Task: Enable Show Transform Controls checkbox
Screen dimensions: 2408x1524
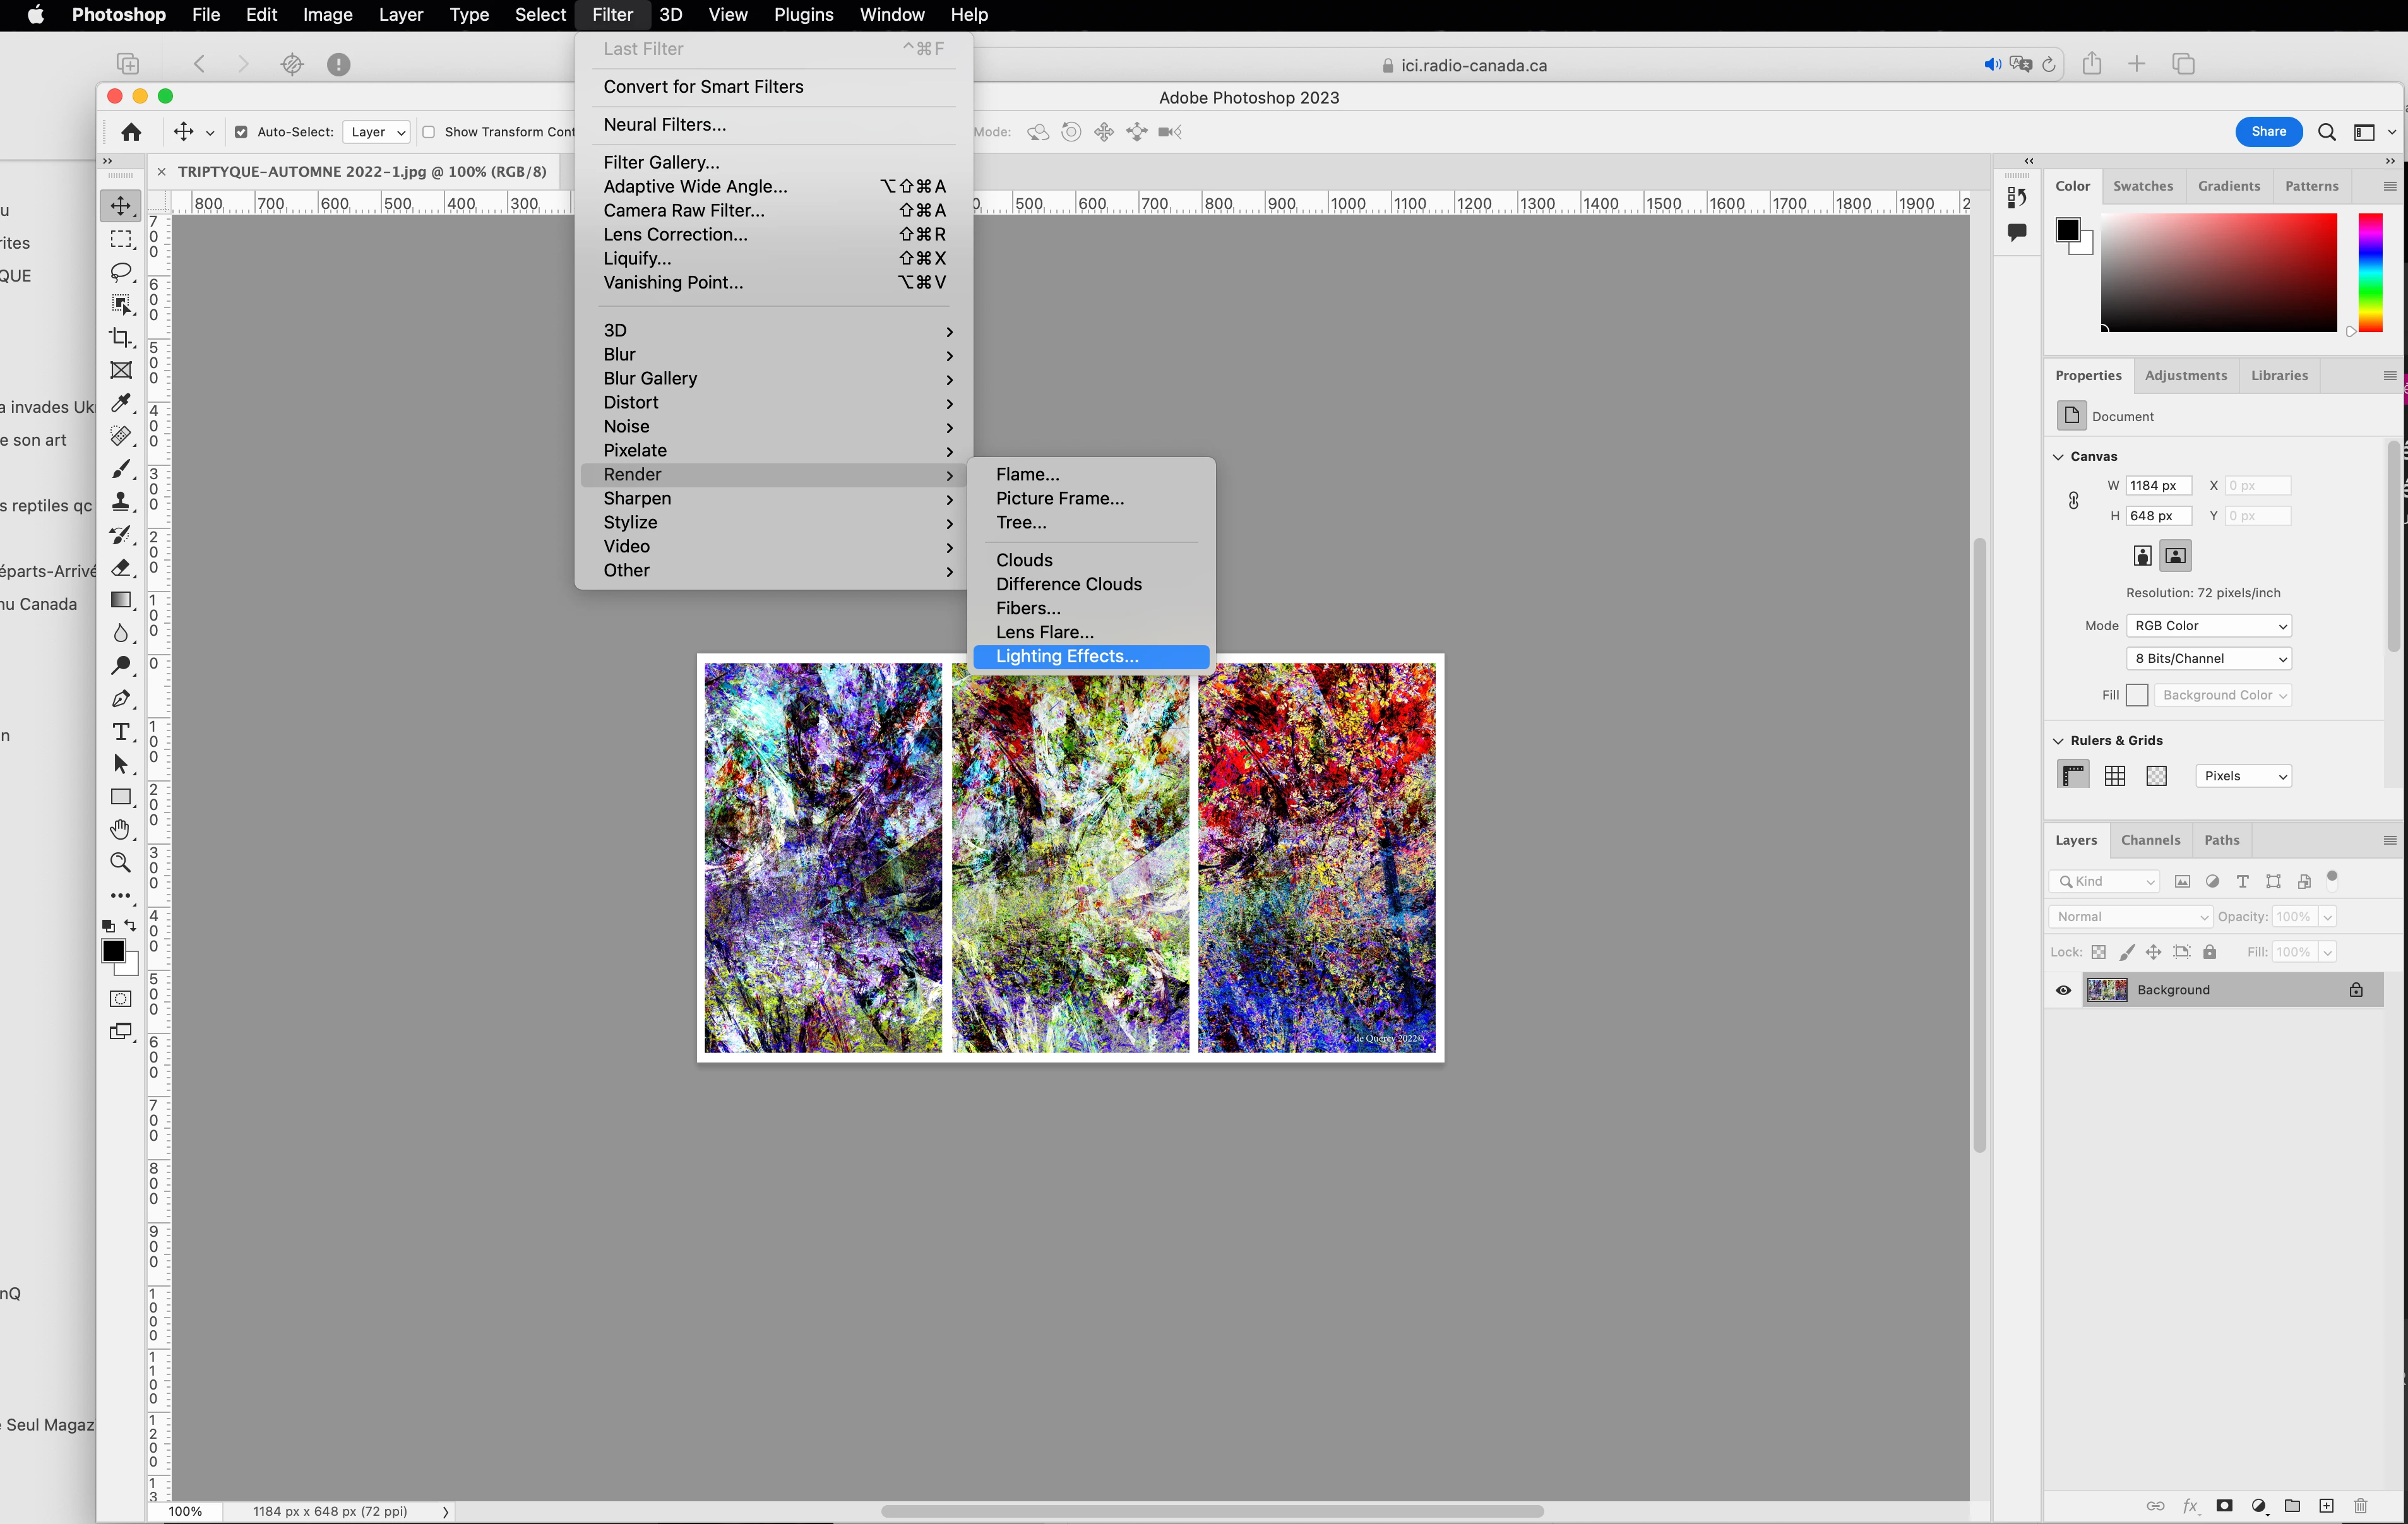Action: pos(429,132)
